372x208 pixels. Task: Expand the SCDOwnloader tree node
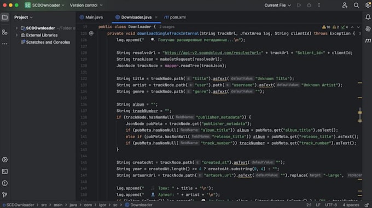tap(16, 28)
